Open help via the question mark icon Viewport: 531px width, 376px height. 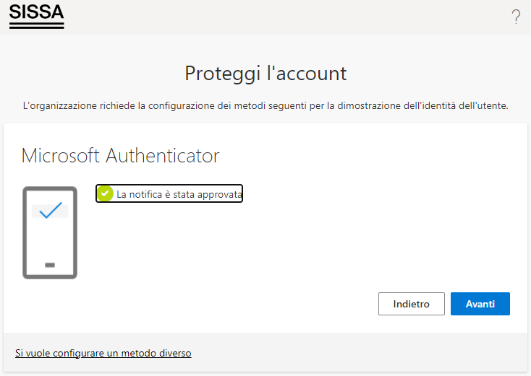(x=516, y=16)
